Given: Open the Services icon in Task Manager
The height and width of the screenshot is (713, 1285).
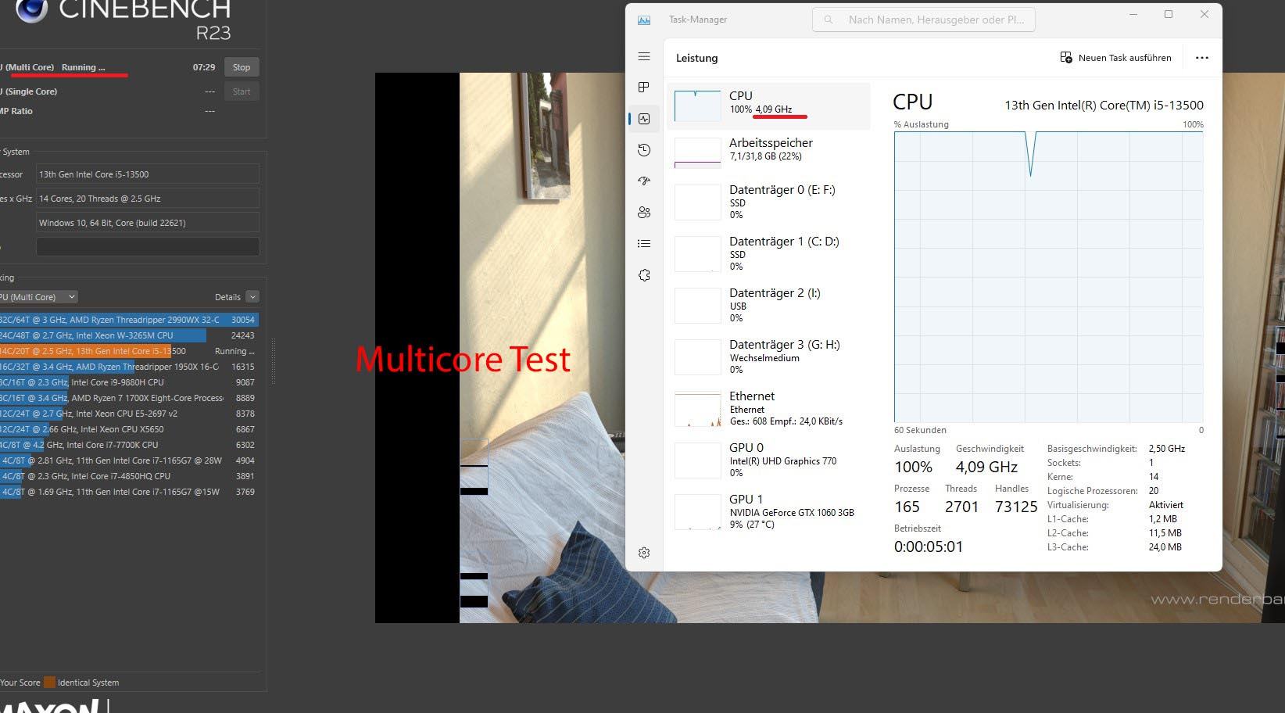Looking at the screenshot, I should pos(644,275).
